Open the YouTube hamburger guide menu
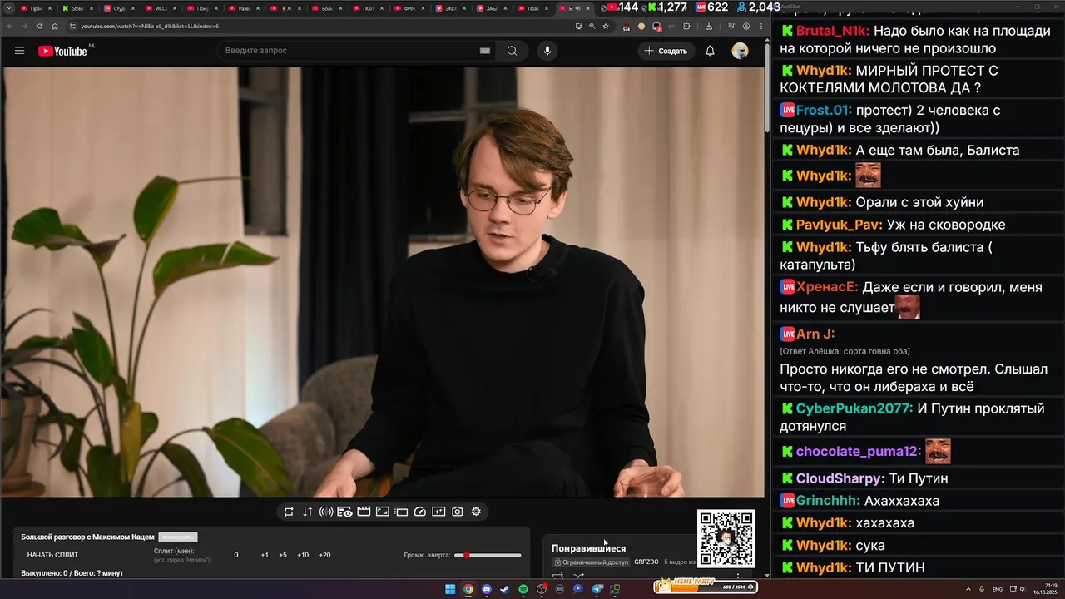Screen dimensions: 1065x599 (19, 51)
